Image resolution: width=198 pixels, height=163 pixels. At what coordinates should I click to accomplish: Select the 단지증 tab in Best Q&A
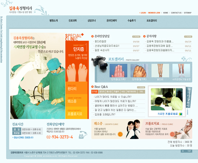pos(94,92)
